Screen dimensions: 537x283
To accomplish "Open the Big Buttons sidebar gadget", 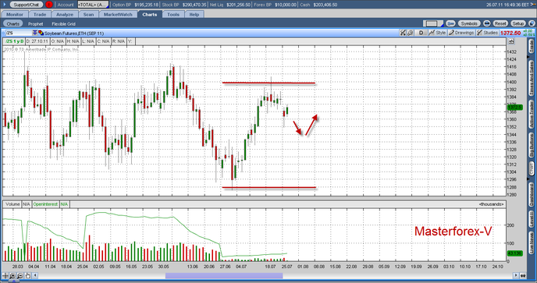I will [x=532, y=146].
